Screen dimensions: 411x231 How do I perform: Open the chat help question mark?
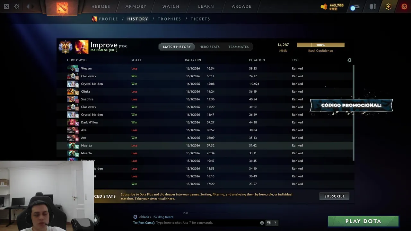[x=275, y=223]
